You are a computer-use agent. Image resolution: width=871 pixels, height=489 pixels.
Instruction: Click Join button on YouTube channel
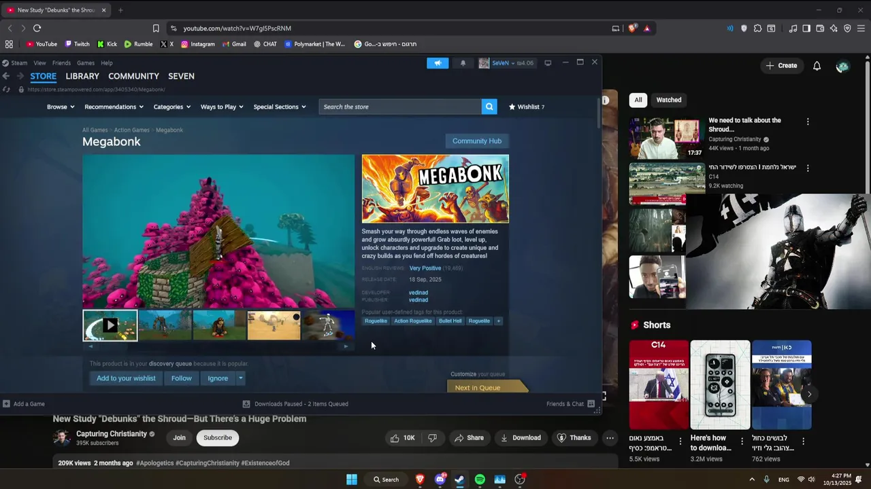(x=179, y=438)
